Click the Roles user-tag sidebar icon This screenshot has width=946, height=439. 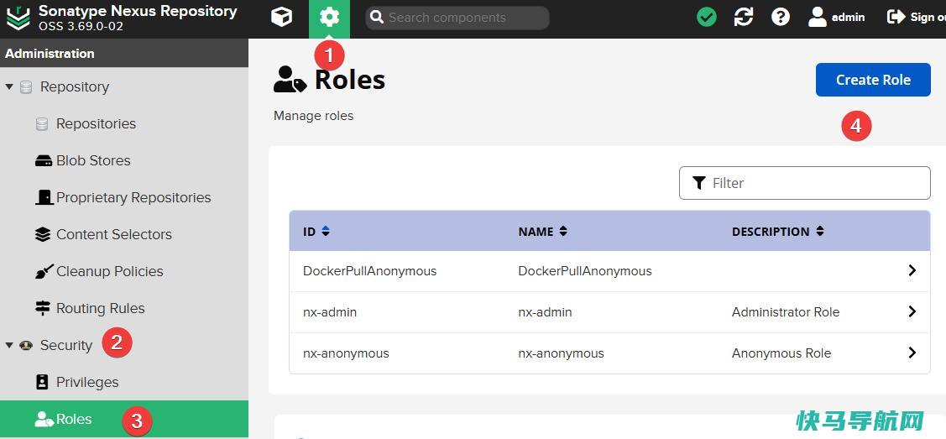pos(44,419)
